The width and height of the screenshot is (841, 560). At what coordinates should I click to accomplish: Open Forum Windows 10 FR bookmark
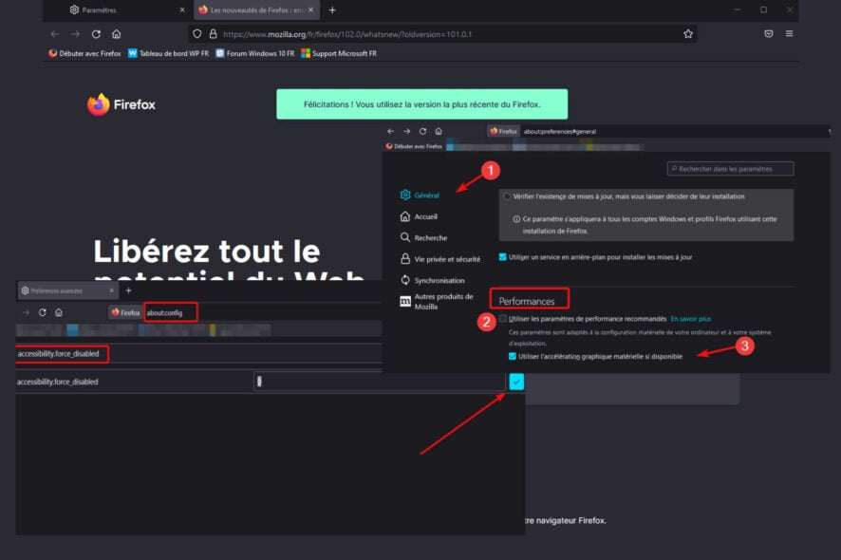254,53
